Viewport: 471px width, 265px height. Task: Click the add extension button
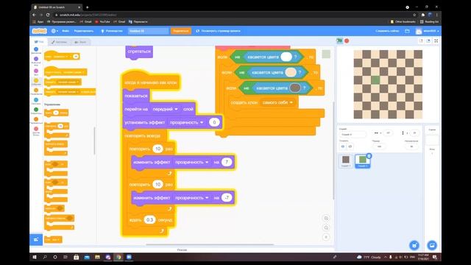[36, 240]
